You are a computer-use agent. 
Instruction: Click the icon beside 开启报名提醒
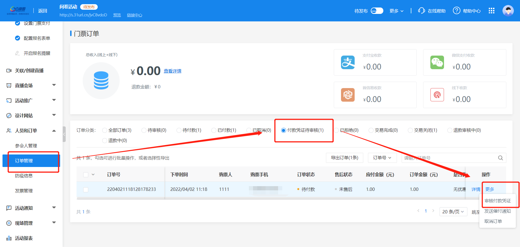point(18,53)
